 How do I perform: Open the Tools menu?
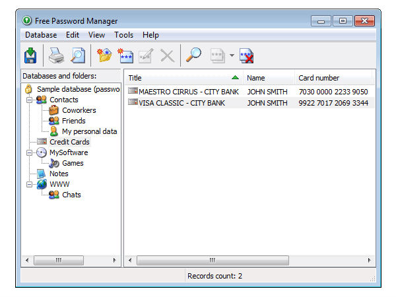coord(123,35)
